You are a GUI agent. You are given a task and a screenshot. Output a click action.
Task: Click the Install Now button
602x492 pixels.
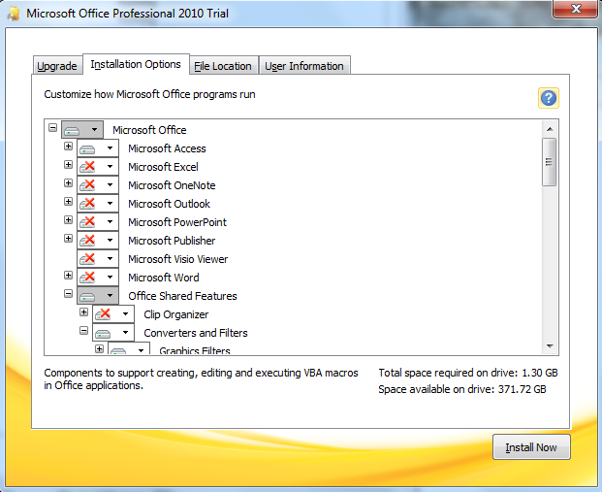531,447
